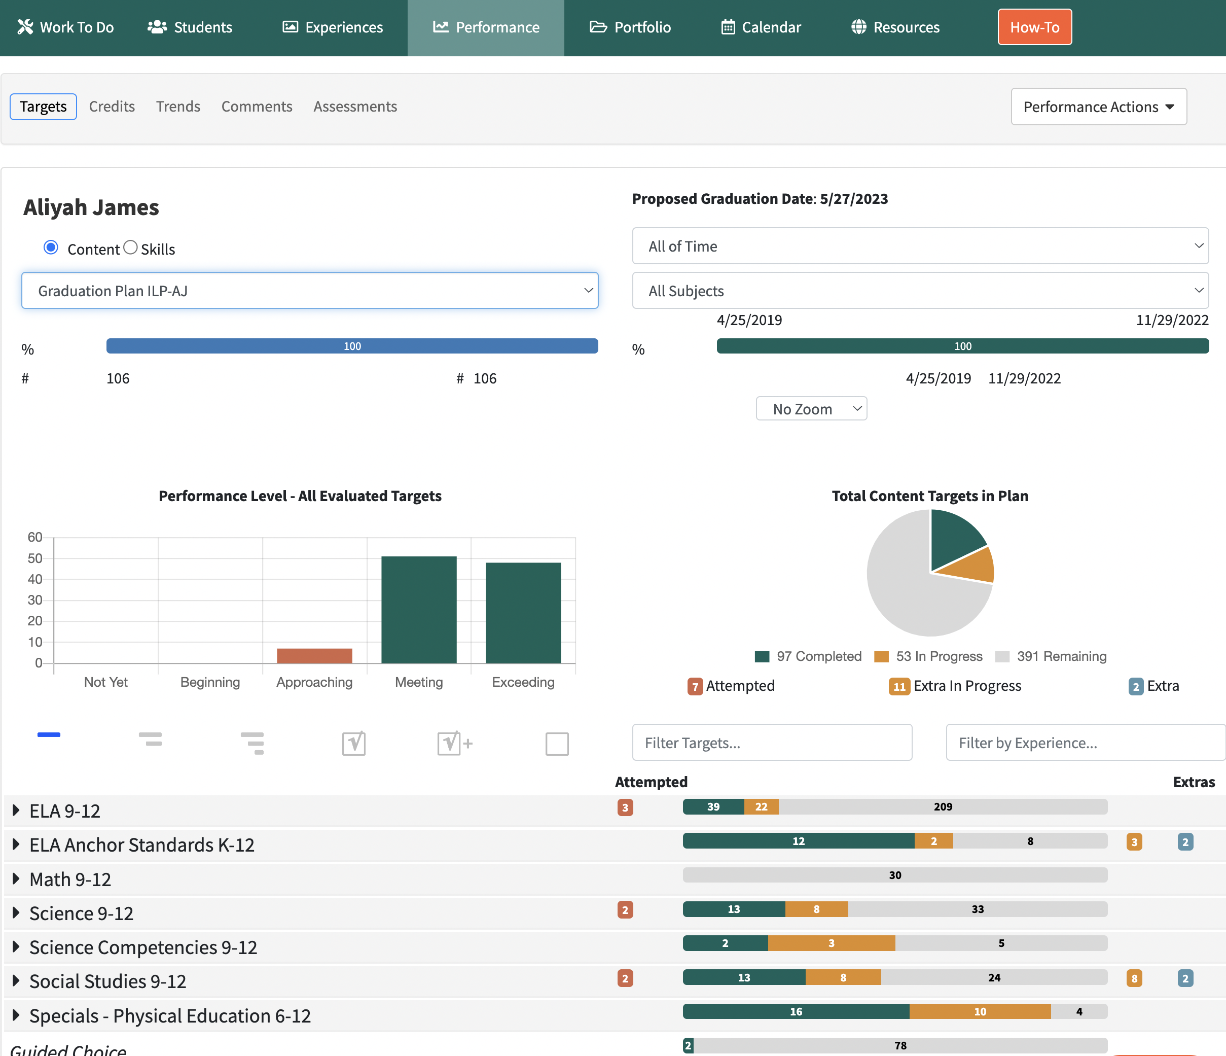1226x1056 pixels.
Task: Open the Performance Actions menu
Action: (1099, 107)
